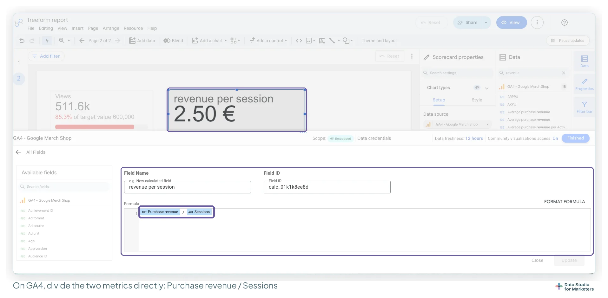Insert image icon in toolbar
This screenshot has width=608, height=298.
pyautogui.click(x=309, y=41)
